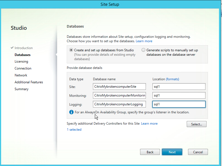Click the Introduction checkmark icon

[x=12, y=48]
